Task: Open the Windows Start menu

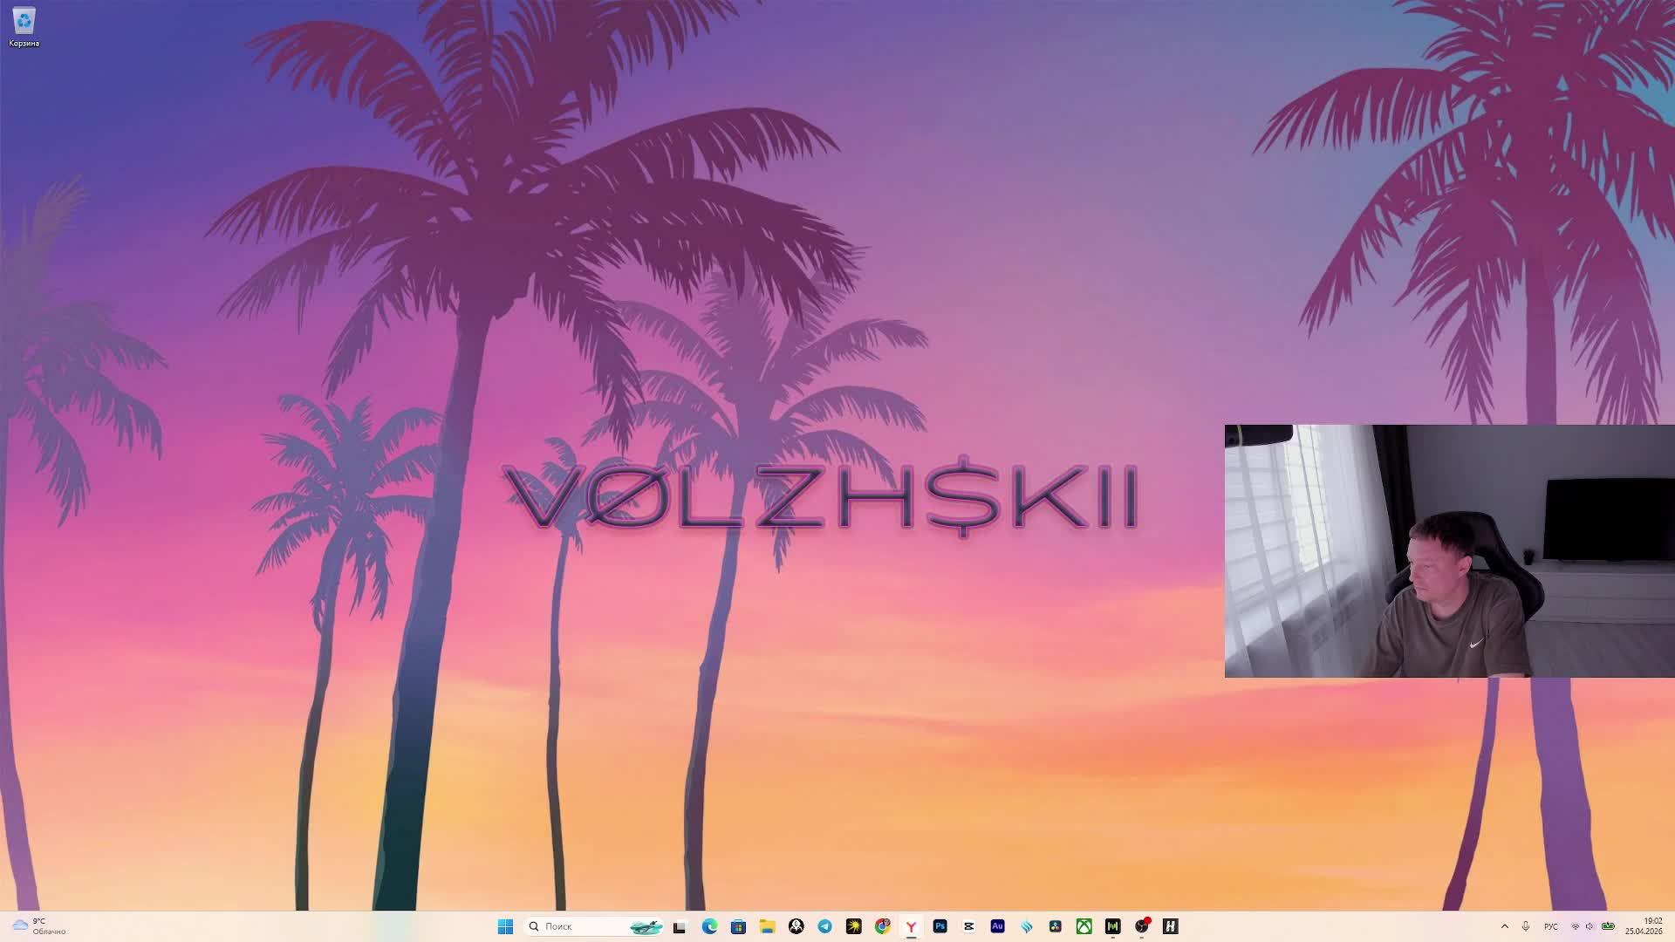Action: tap(505, 926)
